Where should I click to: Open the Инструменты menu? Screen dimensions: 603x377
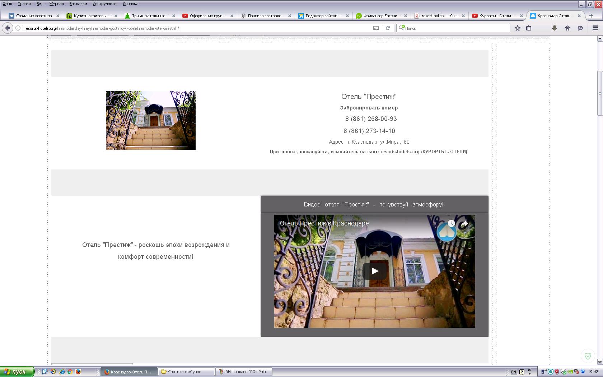(105, 4)
